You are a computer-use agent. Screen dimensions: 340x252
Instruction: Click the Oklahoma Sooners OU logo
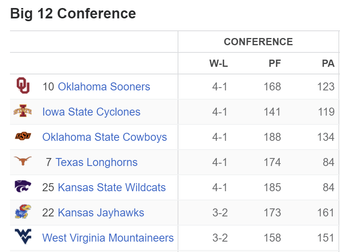(23, 86)
